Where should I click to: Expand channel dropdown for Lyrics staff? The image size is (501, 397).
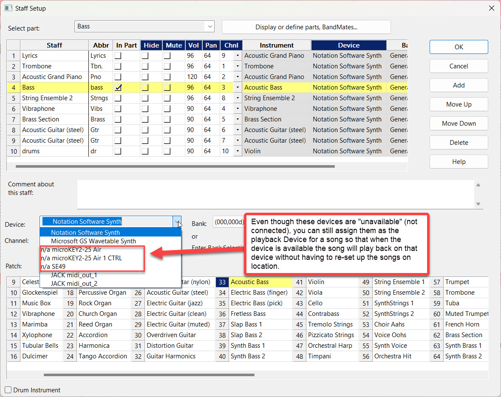pos(238,56)
